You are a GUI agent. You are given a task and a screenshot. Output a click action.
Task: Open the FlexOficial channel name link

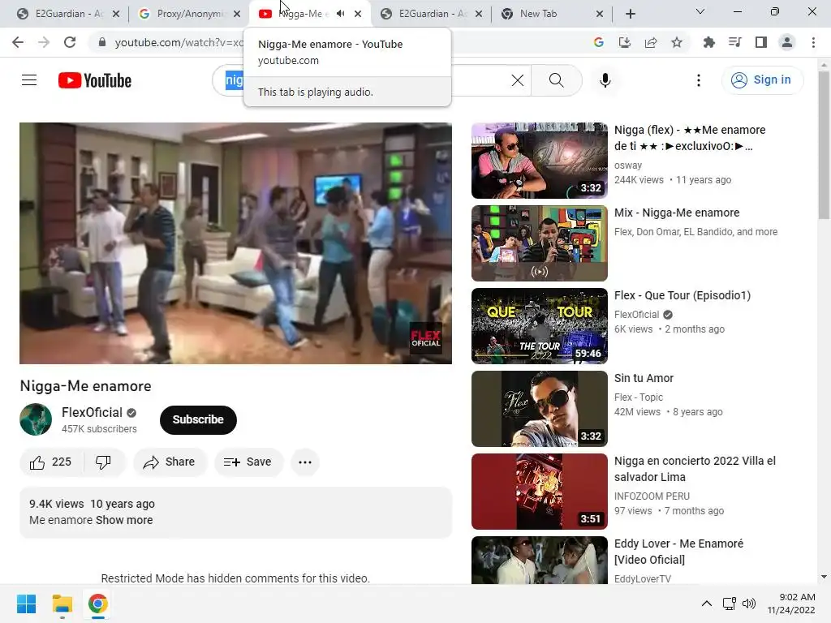[92, 412]
